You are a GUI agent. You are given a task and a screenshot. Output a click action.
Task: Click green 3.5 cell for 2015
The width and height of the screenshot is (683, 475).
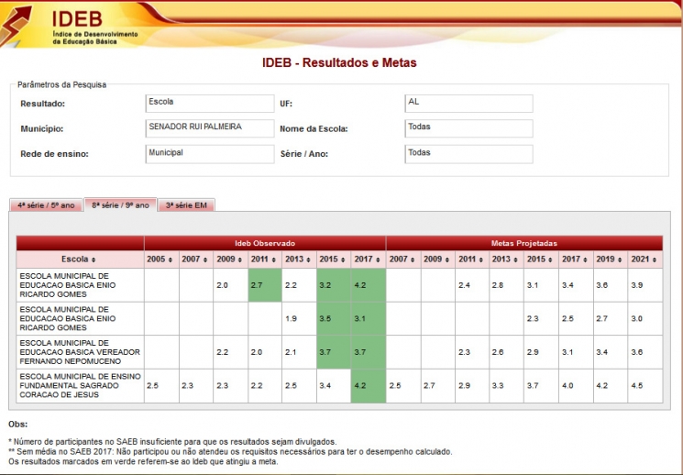click(334, 318)
